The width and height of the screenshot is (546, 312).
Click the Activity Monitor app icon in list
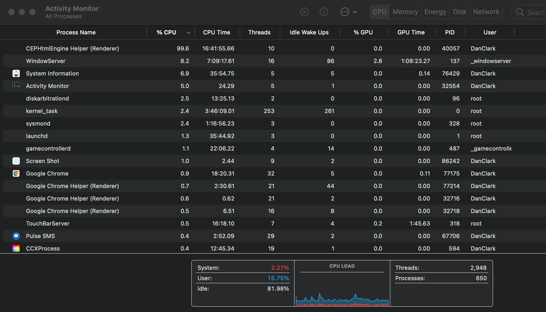click(x=16, y=86)
